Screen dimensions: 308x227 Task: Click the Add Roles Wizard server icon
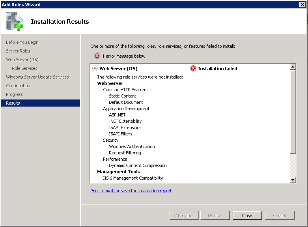point(15,21)
